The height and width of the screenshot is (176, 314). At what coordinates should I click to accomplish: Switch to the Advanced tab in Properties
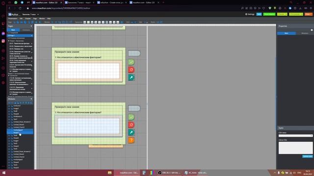pyautogui.click(x=305, y=33)
